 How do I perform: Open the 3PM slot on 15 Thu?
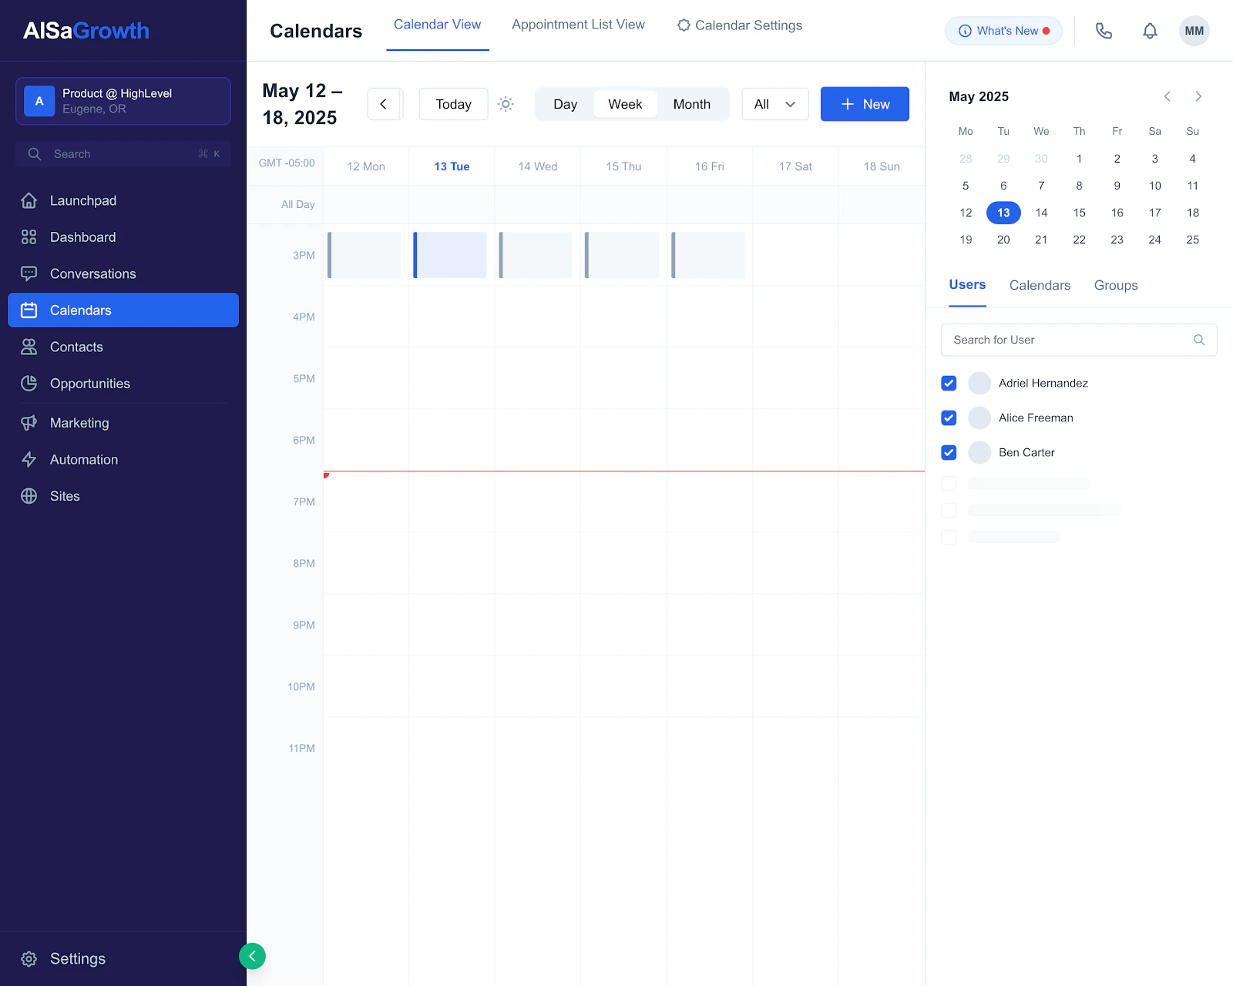[622, 255]
